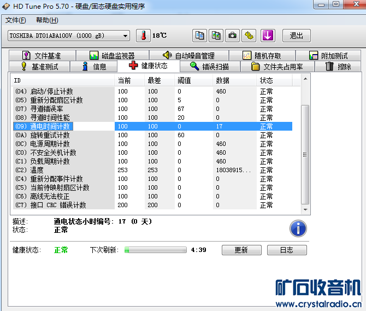Click the blue info circle icon
Image resolution: width=366 pixels, height=311 pixels.
(298, 228)
